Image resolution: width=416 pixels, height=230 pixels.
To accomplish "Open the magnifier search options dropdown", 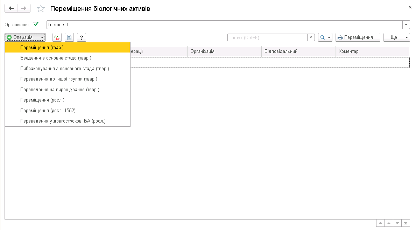I will point(325,37).
